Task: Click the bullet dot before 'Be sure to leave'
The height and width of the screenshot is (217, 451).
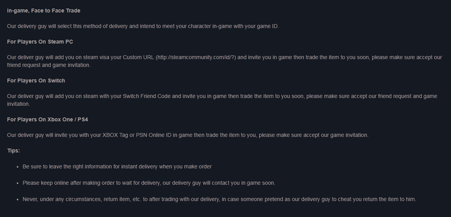Action: click(x=18, y=167)
